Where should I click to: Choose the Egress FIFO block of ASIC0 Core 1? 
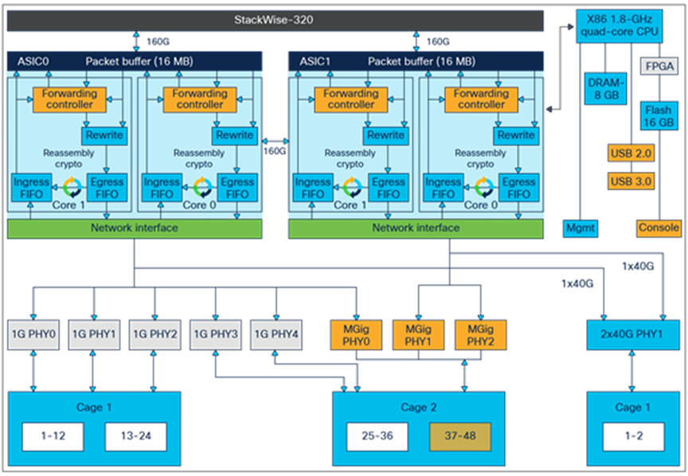(107, 188)
